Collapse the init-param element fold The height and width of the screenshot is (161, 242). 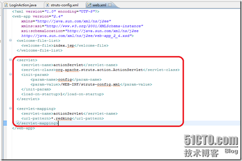10,74
